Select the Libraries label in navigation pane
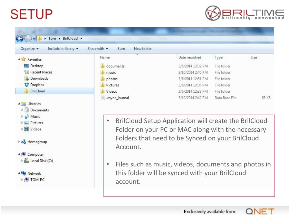289x217 pixels. (x=34, y=104)
